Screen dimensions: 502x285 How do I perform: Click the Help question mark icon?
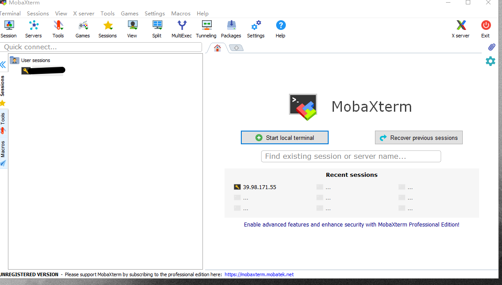(x=281, y=29)
